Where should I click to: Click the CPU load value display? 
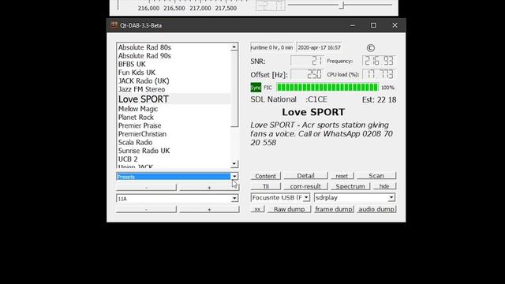tap(379, 74)
